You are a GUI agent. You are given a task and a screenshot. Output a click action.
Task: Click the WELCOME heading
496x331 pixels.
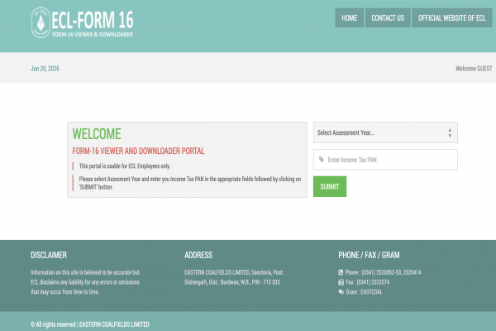coord(97,134)
